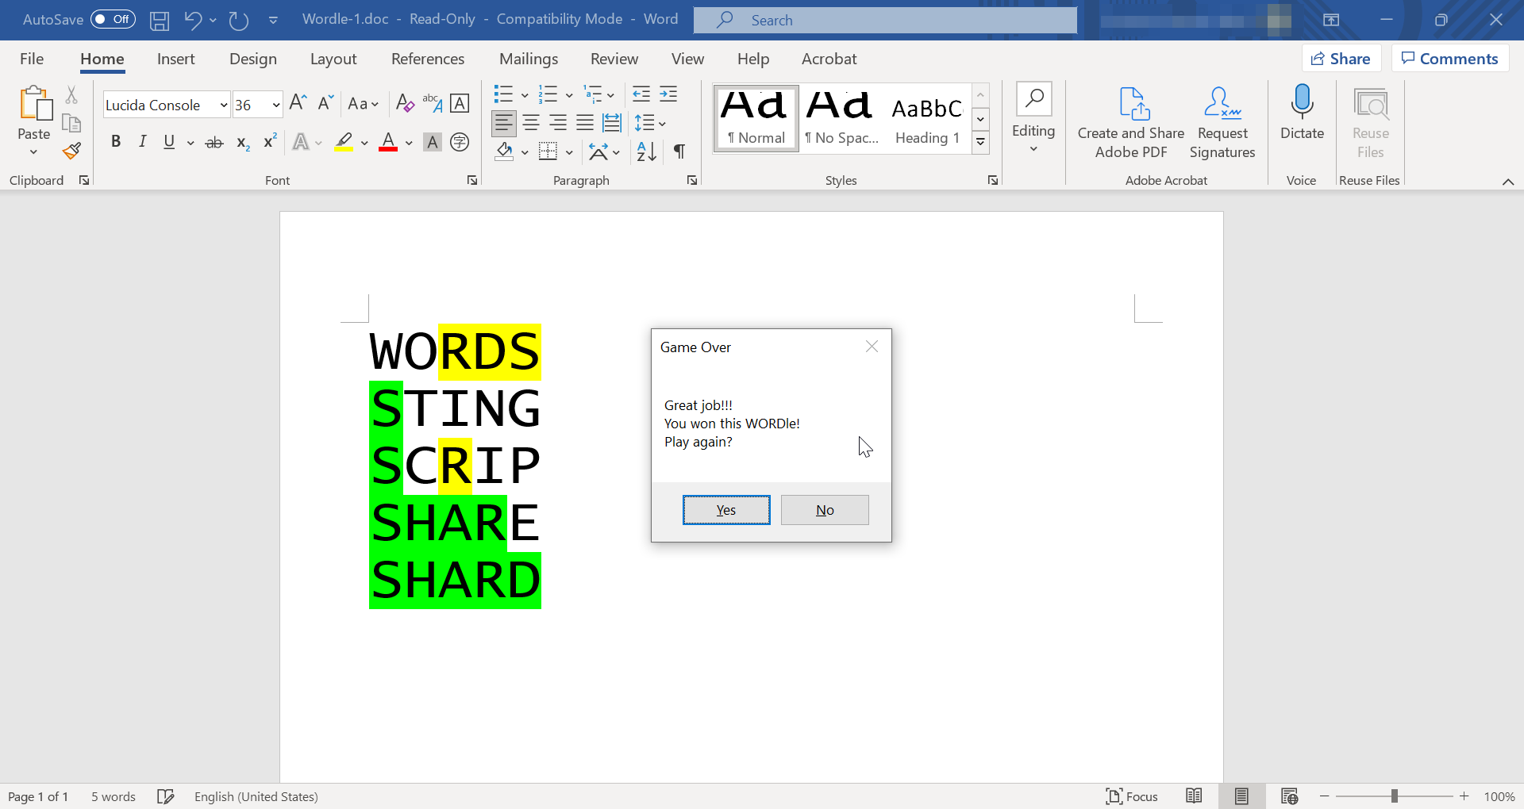Toggle Underline formatting
Image resolution: width=1524 pixels, height=809 pixels.
(168, 142)
